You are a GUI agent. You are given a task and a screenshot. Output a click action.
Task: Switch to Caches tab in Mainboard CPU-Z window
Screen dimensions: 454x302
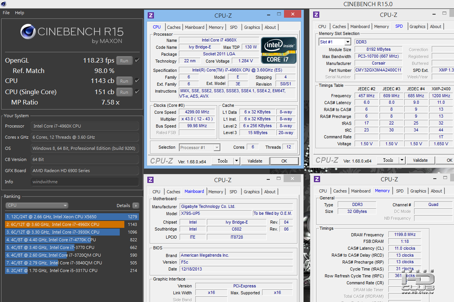pos(173,192)
